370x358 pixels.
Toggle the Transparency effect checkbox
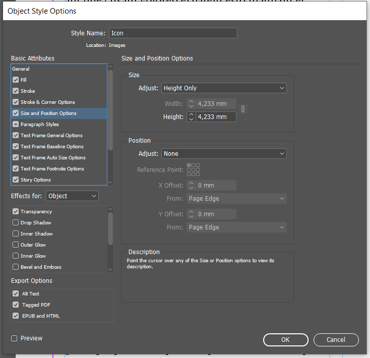pos(16,211)
